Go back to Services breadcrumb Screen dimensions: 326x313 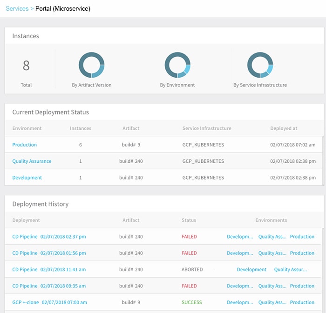point(17,8)
